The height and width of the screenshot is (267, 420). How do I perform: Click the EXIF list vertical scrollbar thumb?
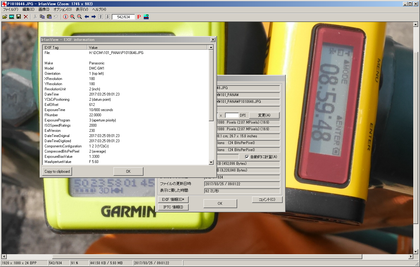point(211,85)
